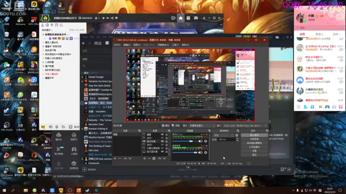This screenshot has height=194, width=346.
Task: Add a new scene with plus icon
Action: (x=115, y=158)
